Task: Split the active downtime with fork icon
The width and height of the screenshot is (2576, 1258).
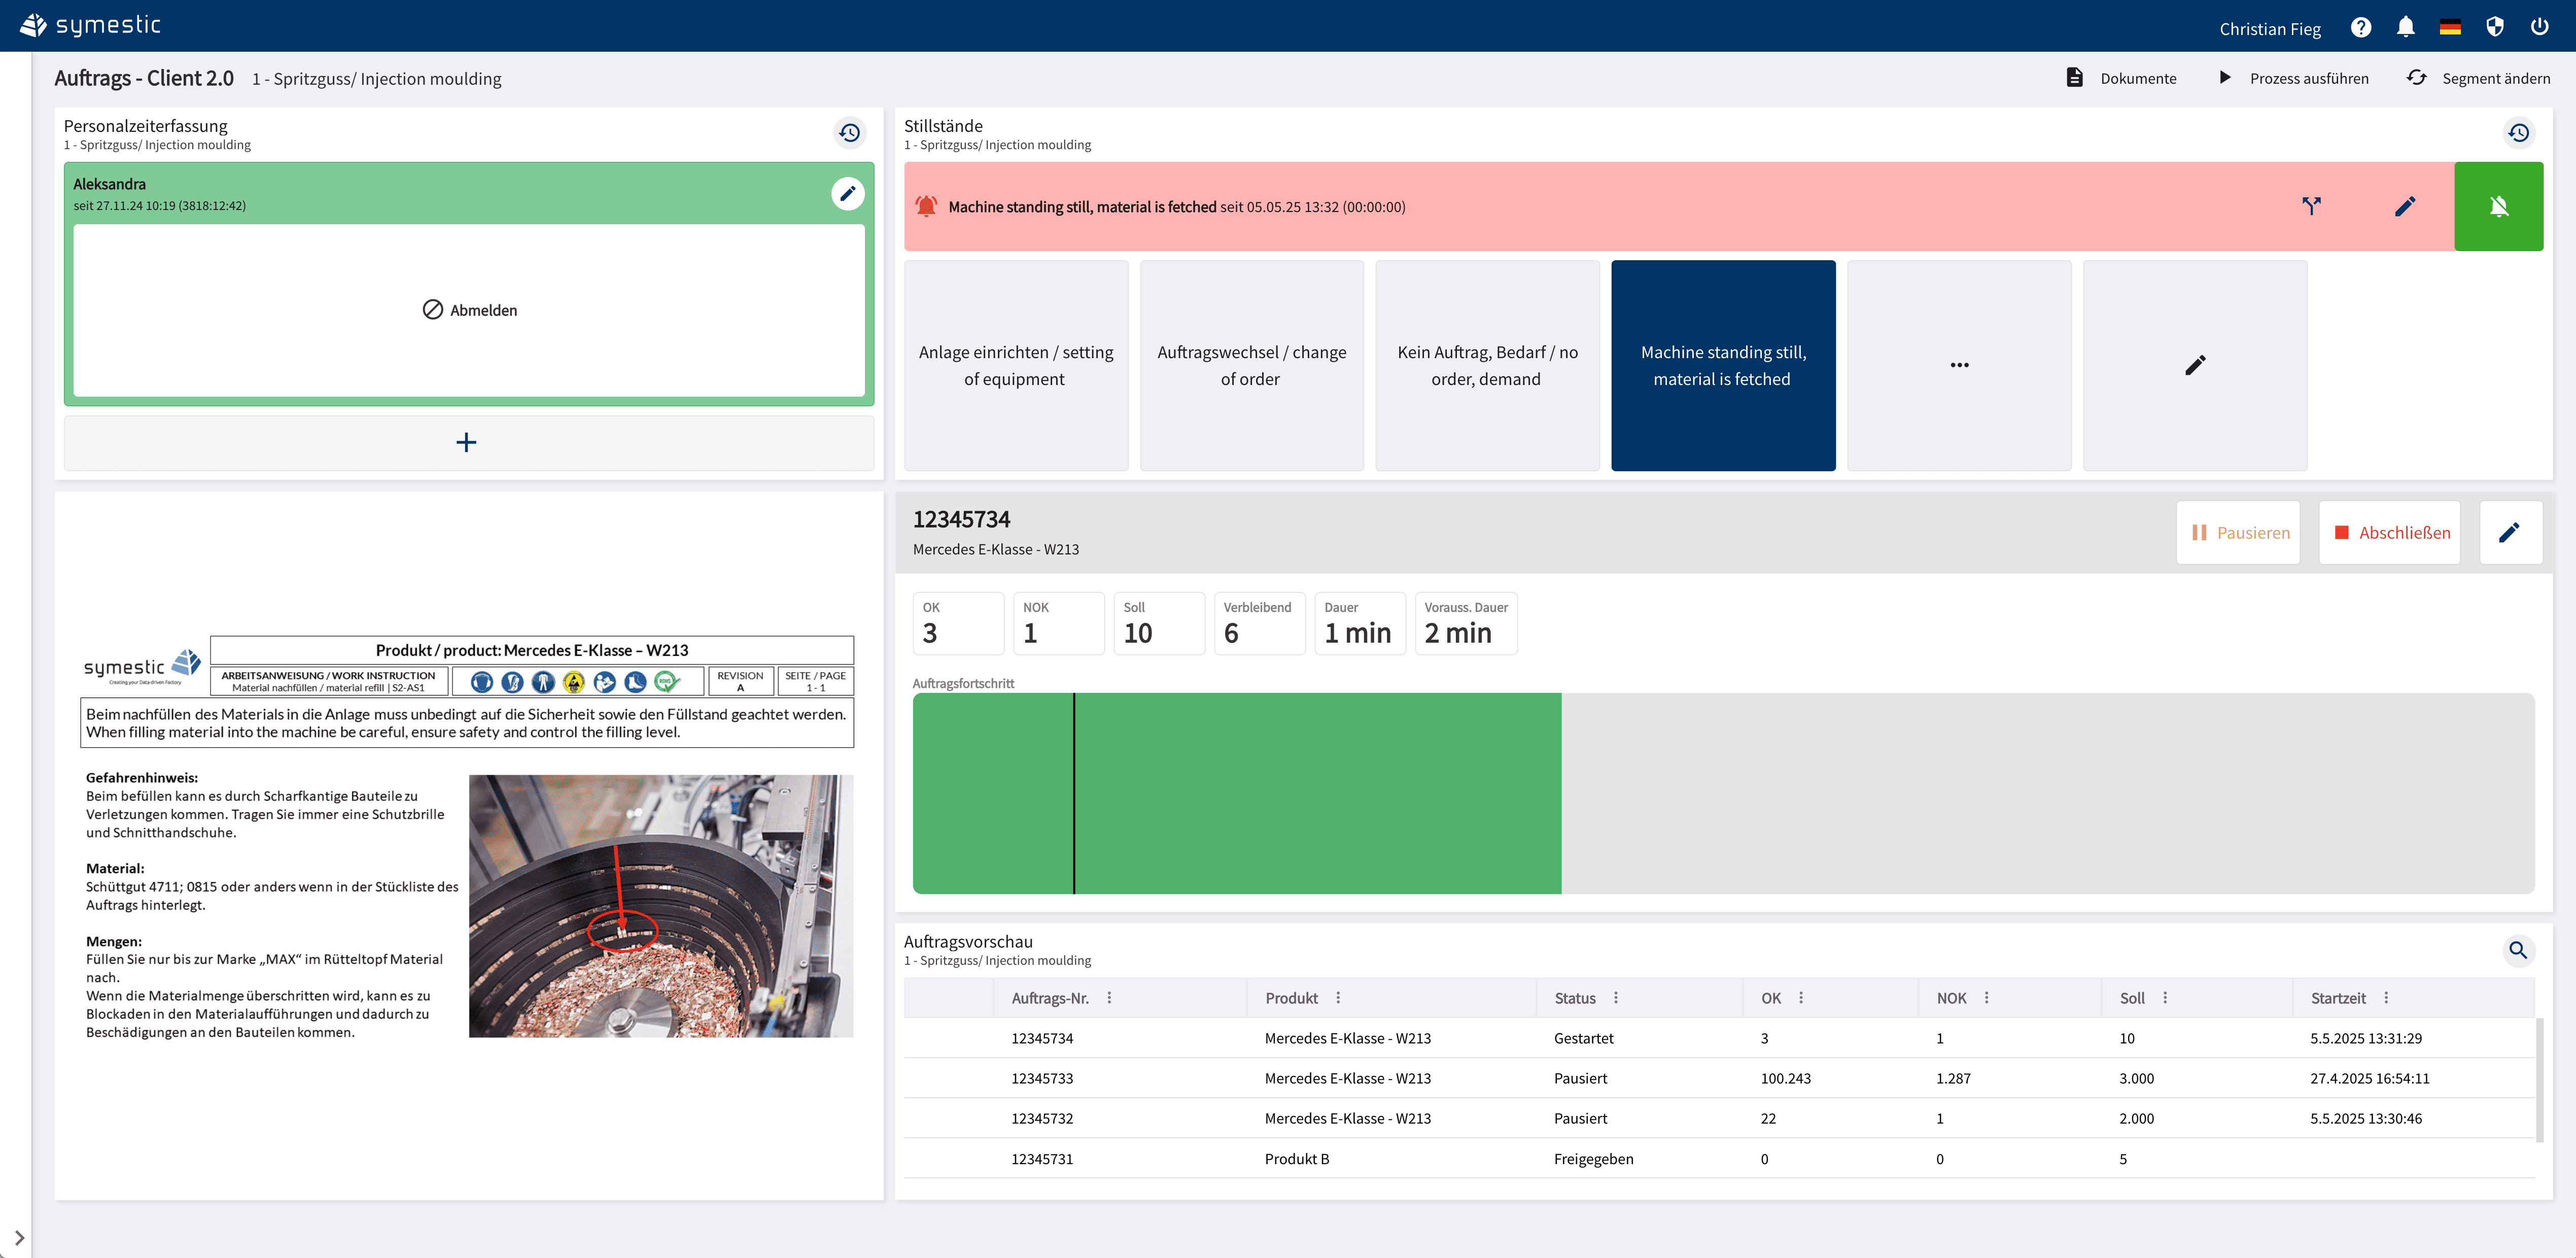Action: [x=2311, y=206]
